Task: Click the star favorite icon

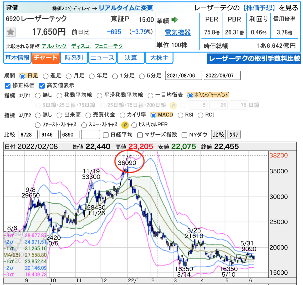Action: click(x=11, y=32)
